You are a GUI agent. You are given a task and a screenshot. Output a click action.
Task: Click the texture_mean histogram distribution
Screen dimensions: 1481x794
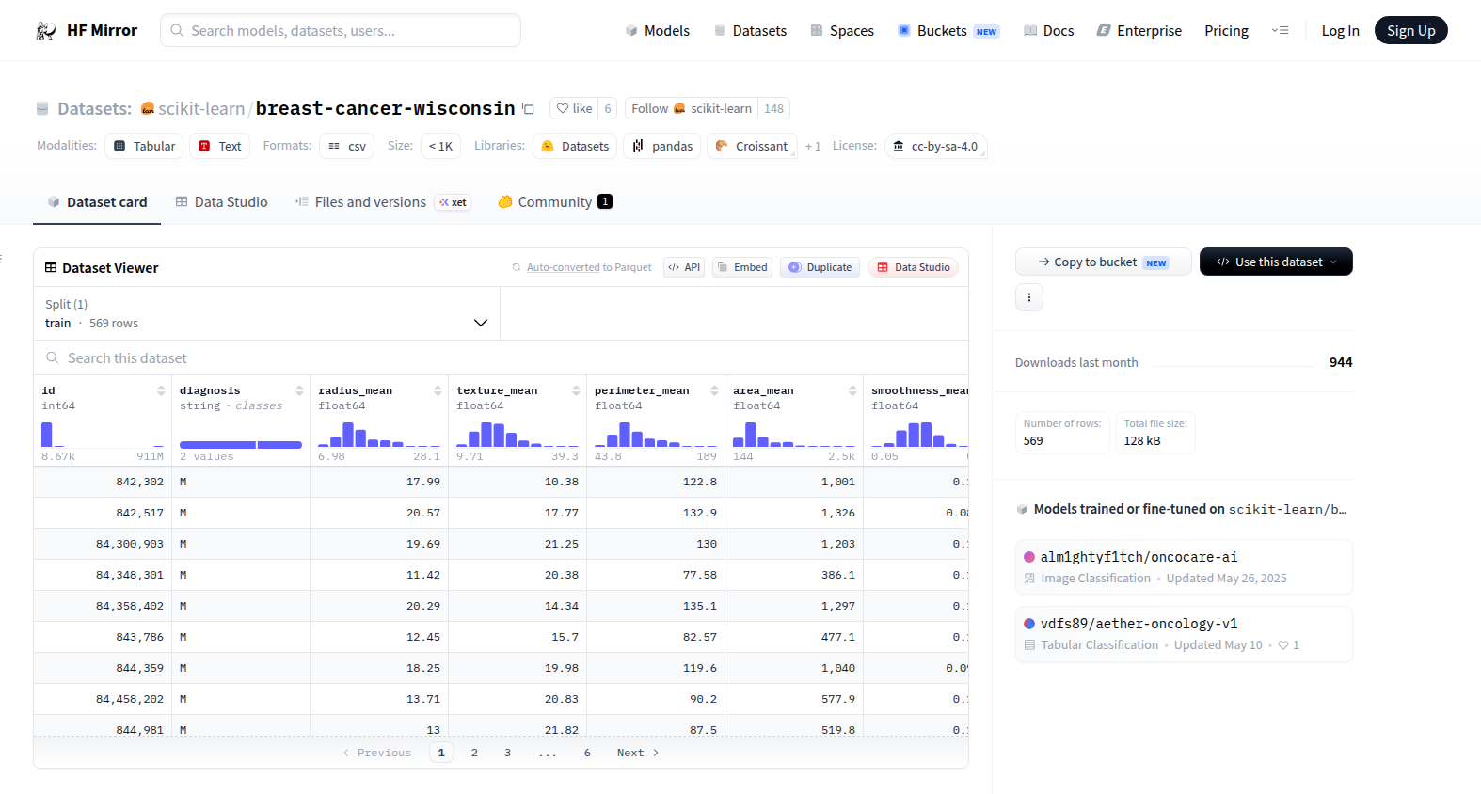click(x=518, y=434)
